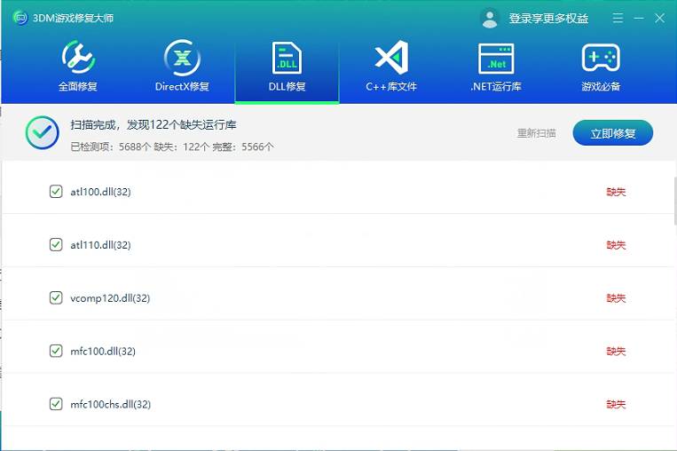
Task: Uncheck the atl110.dll(32) checkbox
Action: (x=56, y=244)
